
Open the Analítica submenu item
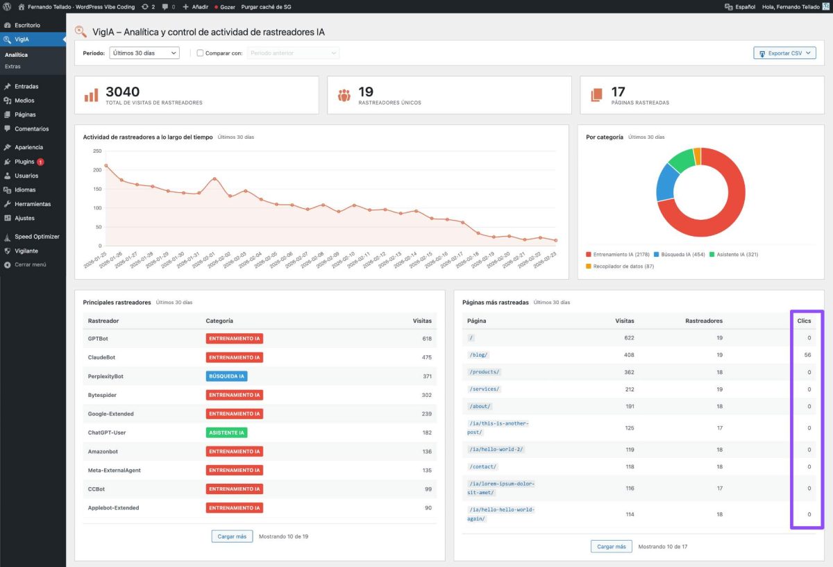[16, 54]
